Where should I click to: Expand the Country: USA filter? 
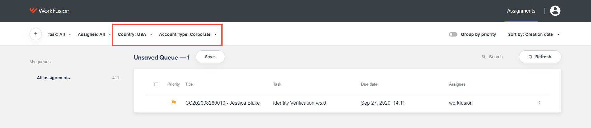[x=135, y=34]
